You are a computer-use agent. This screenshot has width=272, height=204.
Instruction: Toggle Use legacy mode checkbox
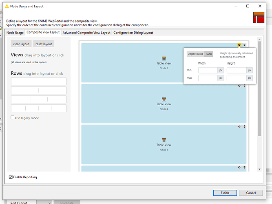13,118
